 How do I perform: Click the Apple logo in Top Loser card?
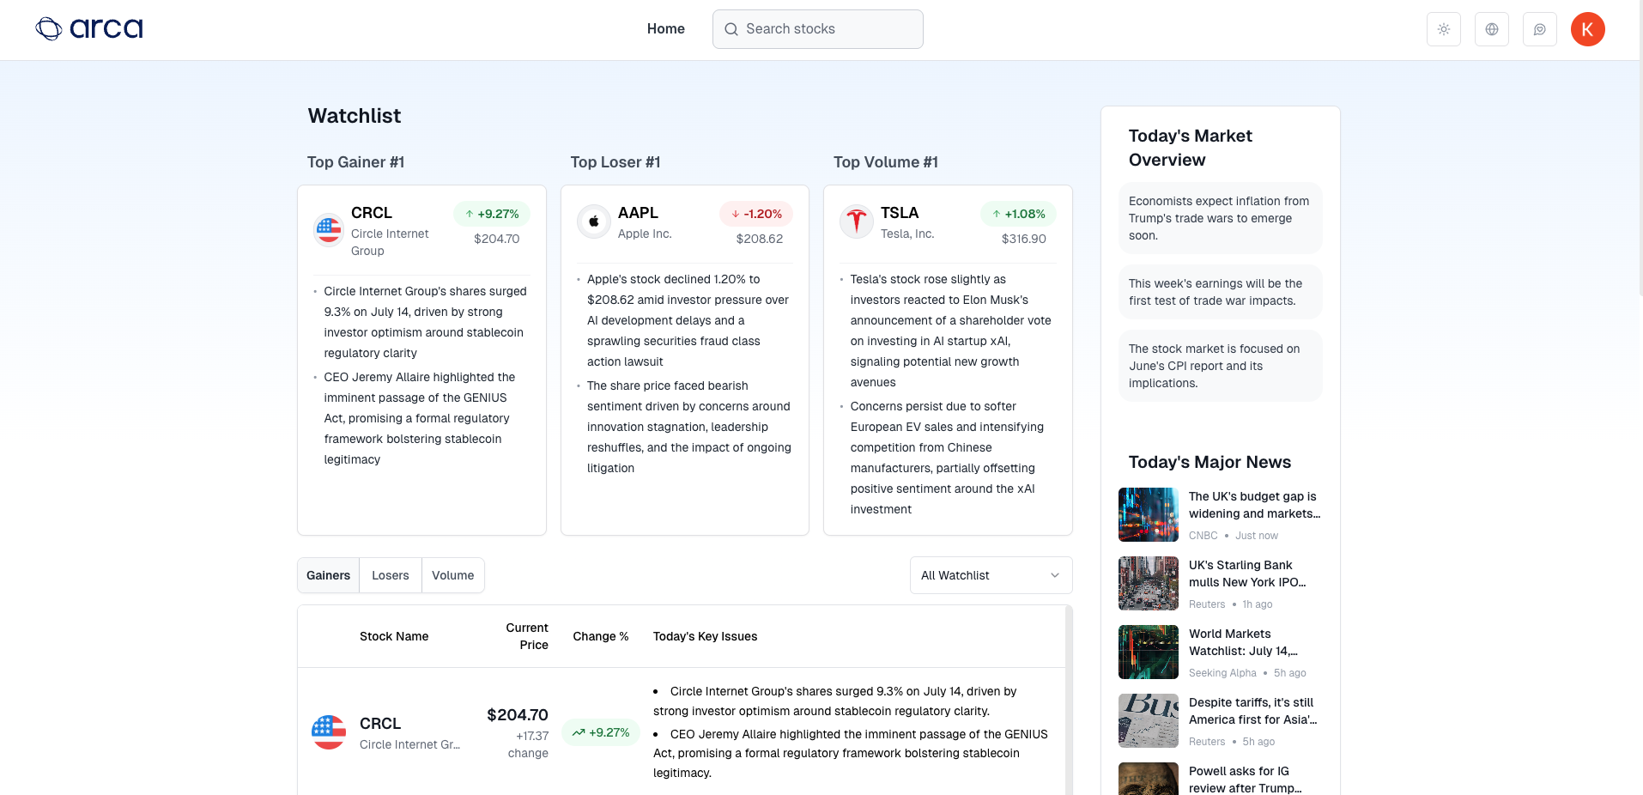593,221
